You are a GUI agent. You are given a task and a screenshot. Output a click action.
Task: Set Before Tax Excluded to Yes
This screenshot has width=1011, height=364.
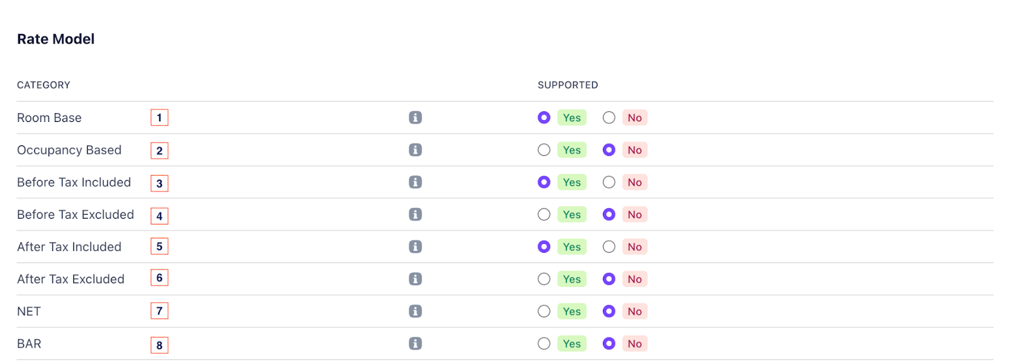pyautogui.click(x=544, y=214)
